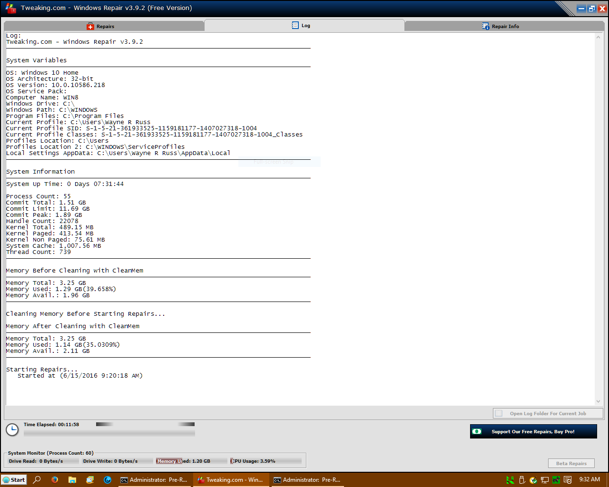The image size is (609, 487).
Task: Switch to the Repairs tab
Action: 101,26
